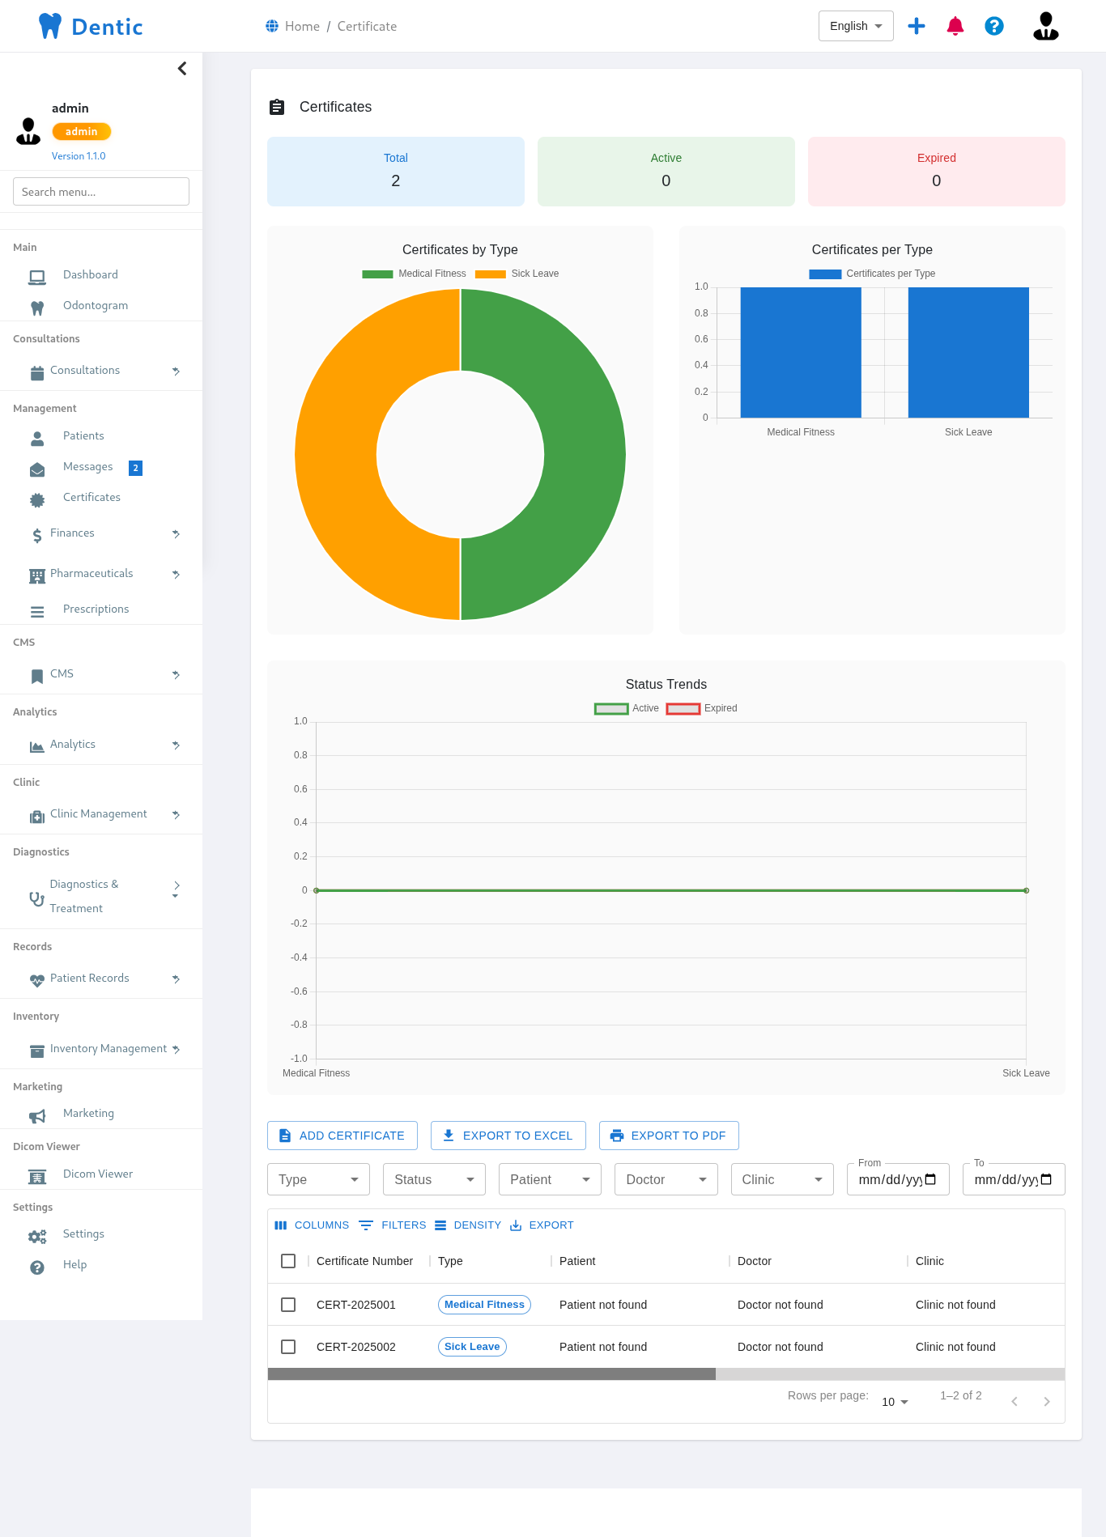1106x1537 pixels.
Task: Open the help question mark icon in header
Action: (994, 26)
